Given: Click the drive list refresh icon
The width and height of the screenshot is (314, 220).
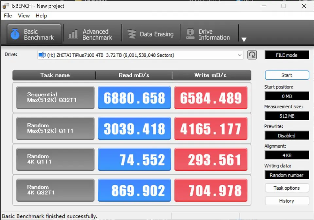Looking at the screenshot, I should pos(252,55).
